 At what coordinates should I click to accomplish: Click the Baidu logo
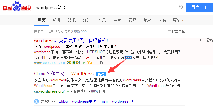17,6
